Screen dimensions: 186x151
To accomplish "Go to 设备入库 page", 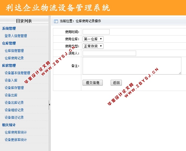I will point(11,80).
